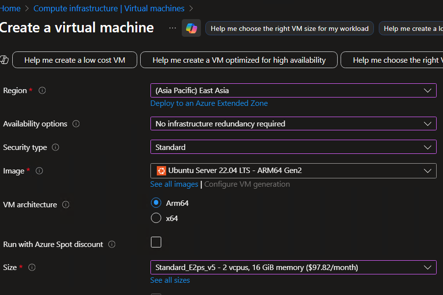Open the Region dropdown
This screenshot has height=295, width=443.
pyautogui.click(x=293, y=91)
